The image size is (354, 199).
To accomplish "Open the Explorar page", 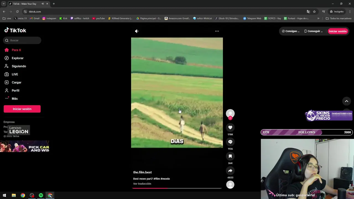I will pyautogui.click(x=17, y=58).
